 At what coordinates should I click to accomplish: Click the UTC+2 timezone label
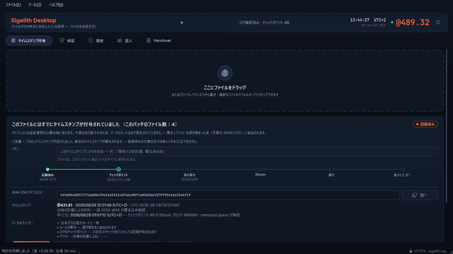point(380,20)
